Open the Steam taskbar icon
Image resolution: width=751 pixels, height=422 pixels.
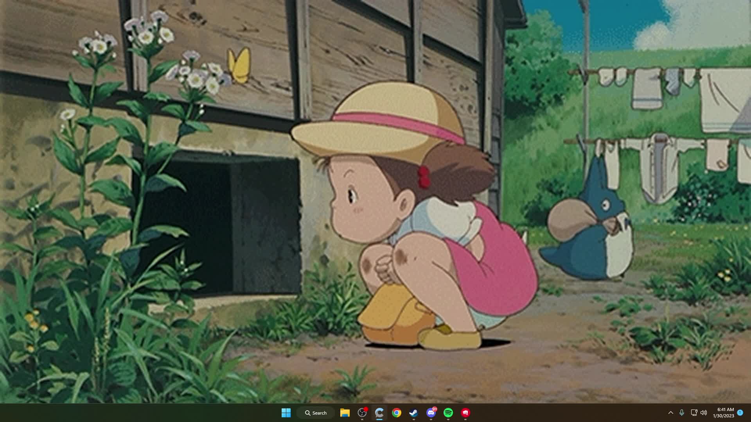[x=413, y=413]
